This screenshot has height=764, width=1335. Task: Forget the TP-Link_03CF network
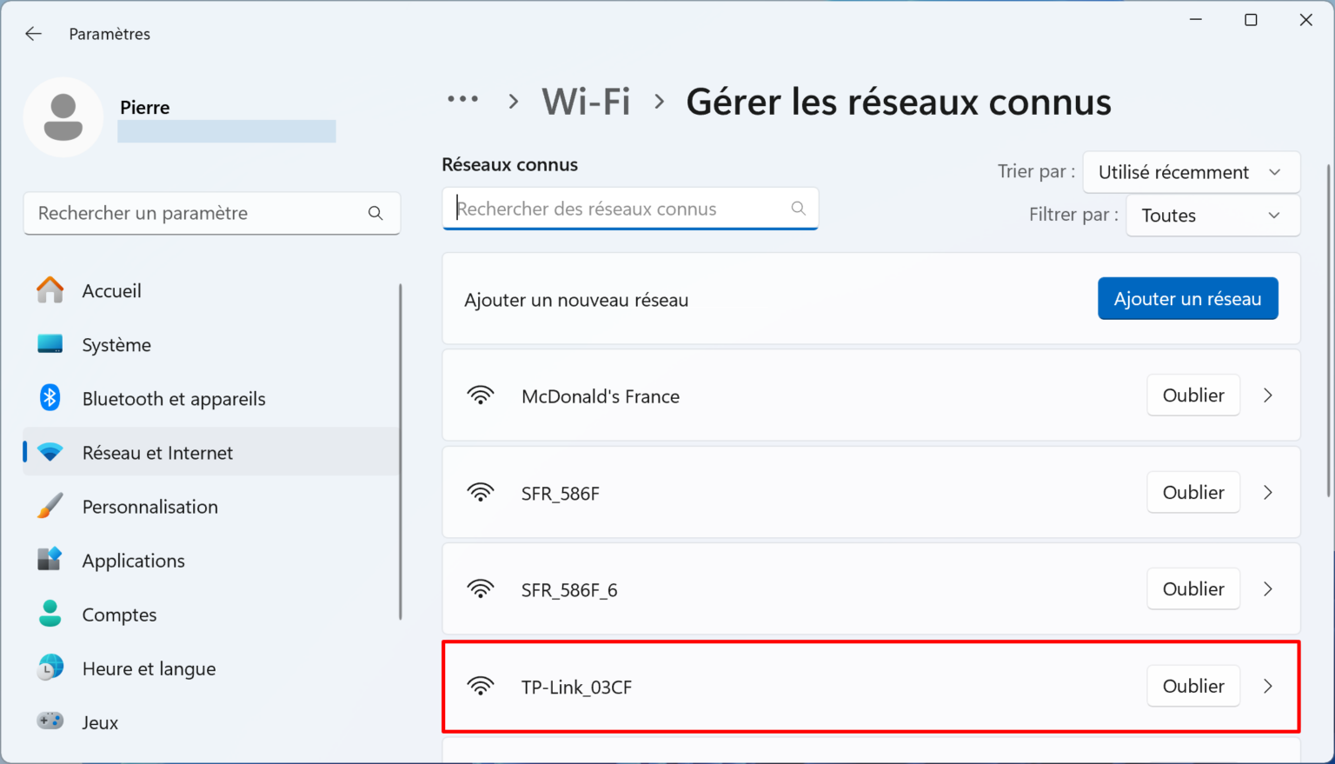1193,686
